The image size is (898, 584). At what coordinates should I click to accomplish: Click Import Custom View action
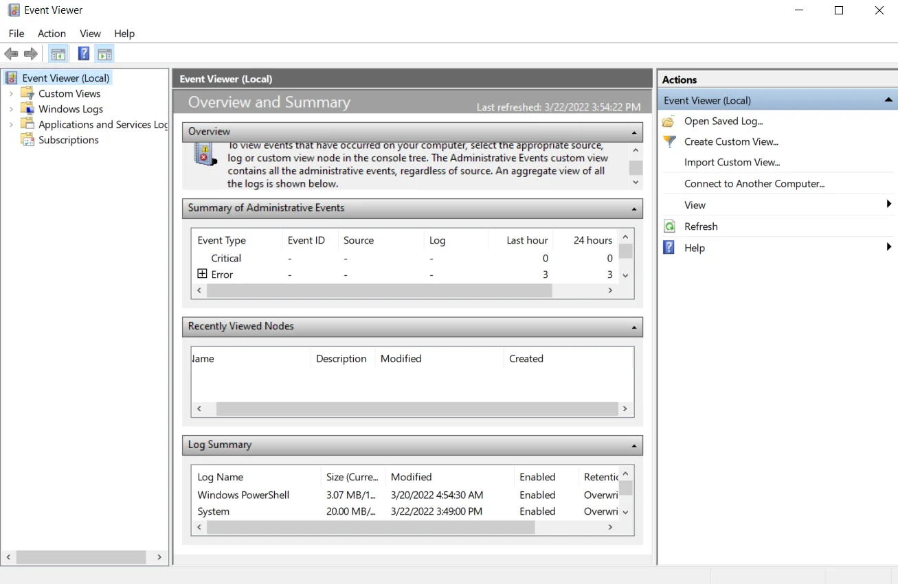[x=732, y=163]
